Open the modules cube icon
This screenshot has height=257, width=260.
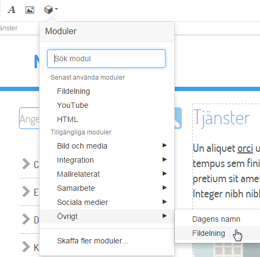click(48, 10)
